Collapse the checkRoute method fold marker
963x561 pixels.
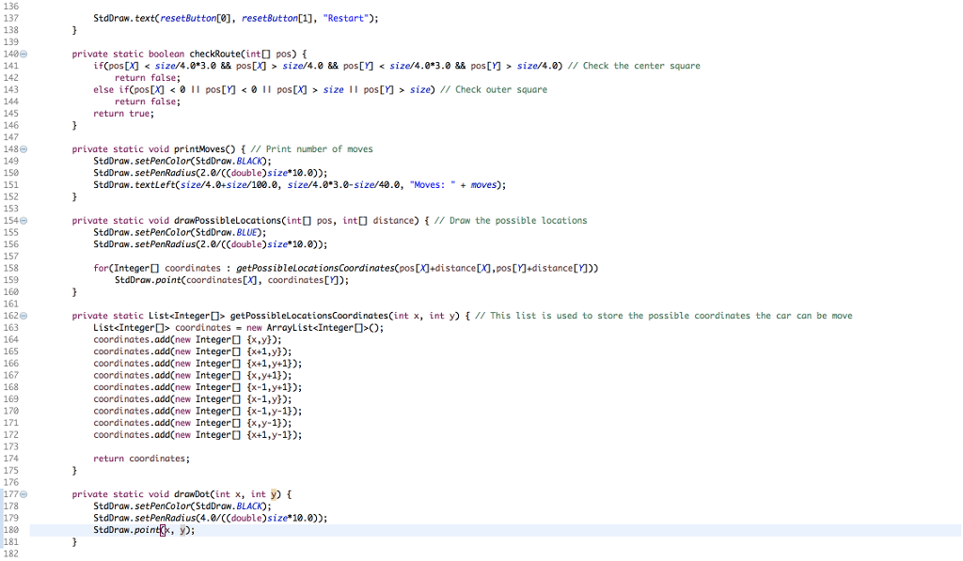pyautogui.click(x=24, y=55)
